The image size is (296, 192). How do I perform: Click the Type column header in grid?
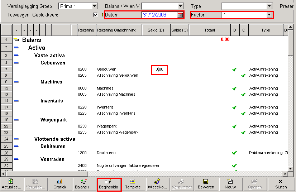coord(266,30)
